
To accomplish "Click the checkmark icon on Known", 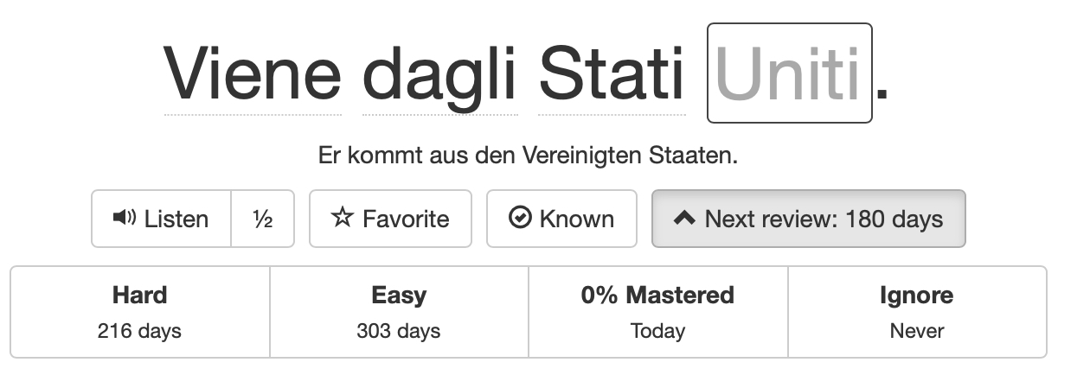I will point(520,219).
